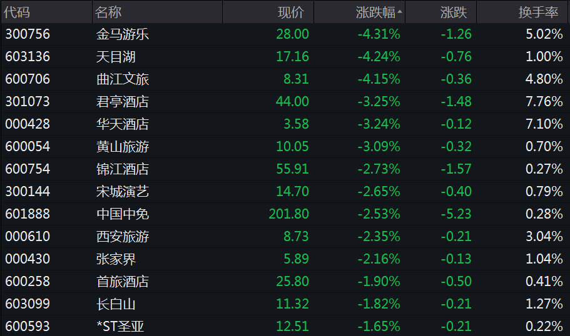Open the 长白山 stock name

pos(116,304)
